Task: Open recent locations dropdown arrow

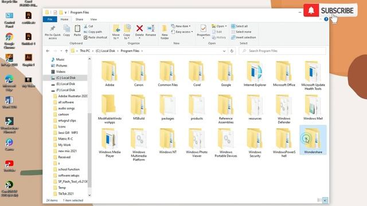Action: coord(61,51)
